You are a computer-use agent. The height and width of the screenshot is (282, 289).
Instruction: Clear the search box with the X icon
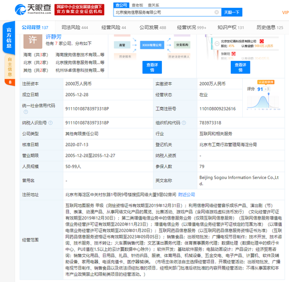[x=216, y=12]
